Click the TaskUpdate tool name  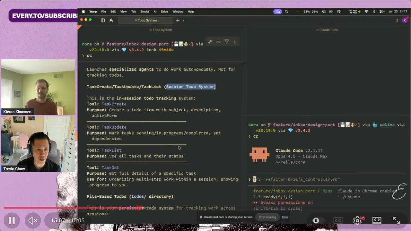[x=114, y=127]
